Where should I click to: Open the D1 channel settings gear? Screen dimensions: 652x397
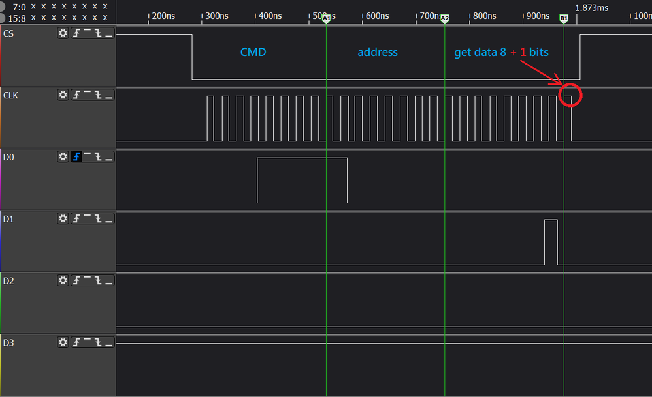(62, 218)
